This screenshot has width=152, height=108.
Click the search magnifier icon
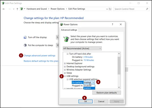tap(147, 9)
